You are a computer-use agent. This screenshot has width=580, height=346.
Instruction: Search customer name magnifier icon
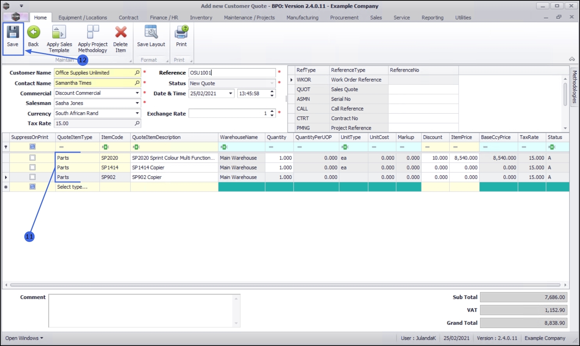(137, 73)
